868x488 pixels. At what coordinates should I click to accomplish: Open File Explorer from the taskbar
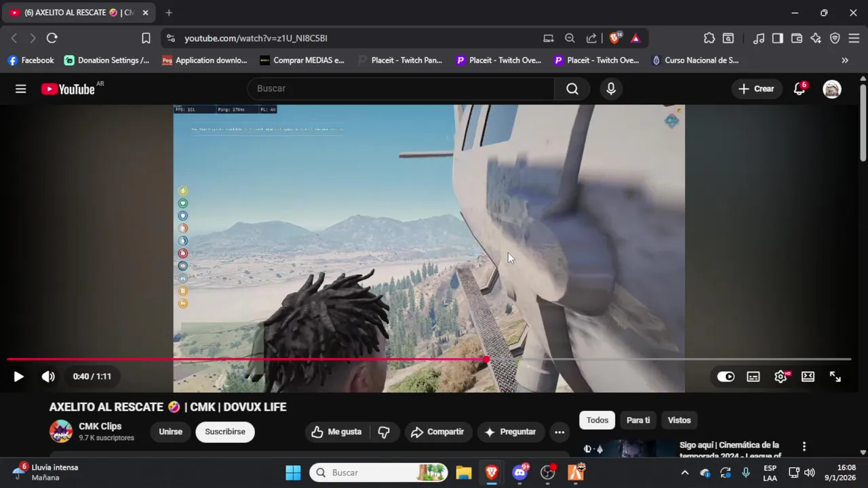(464, 472)
